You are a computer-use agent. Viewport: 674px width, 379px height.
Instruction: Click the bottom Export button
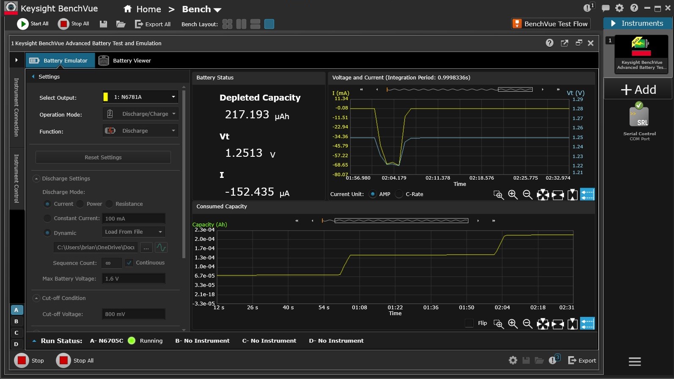(x=582, y=360)
